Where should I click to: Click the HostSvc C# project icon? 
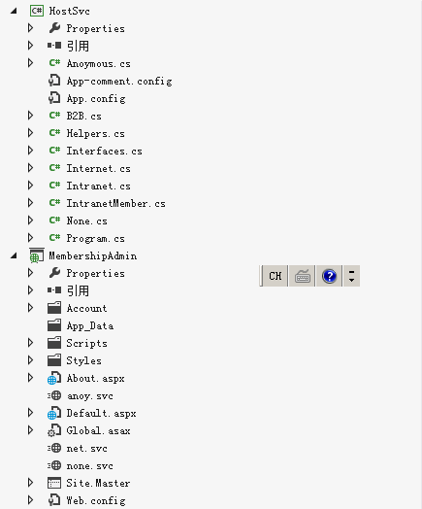pyautogui.click(x=37, y=11)
